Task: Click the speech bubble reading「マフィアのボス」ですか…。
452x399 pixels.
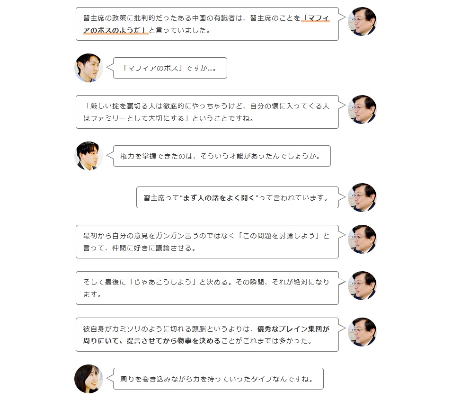Action: tap(170, 68)
